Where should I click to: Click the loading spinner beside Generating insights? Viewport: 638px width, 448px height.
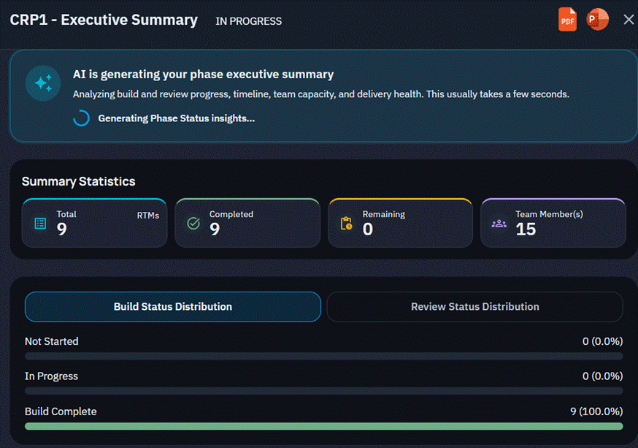click(x=81, y=118)
